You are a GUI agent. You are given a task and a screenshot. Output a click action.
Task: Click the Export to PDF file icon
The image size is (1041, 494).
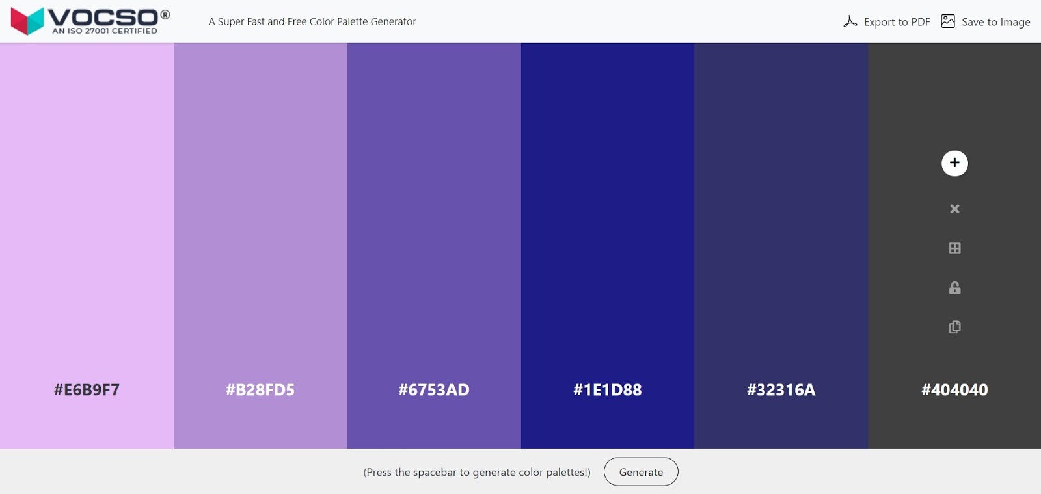850,21
